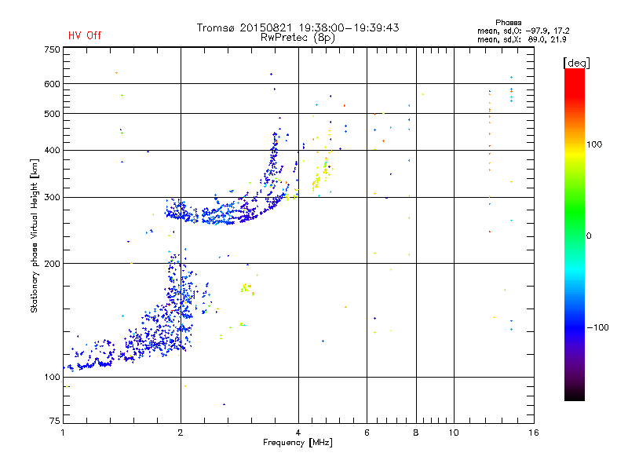Click the colorbar '100' tick label
Viewport: 628px width, 471px height.
pyautogui.click(x=594, y=144)
